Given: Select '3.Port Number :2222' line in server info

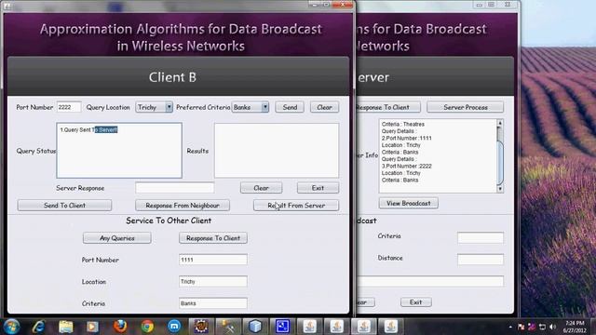Looking at the screenshot, I should 407,166.
